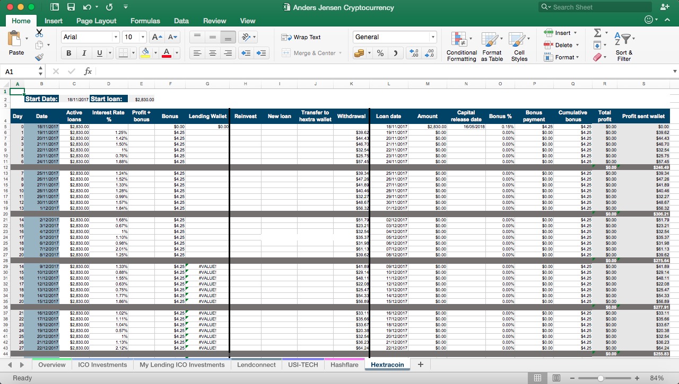679x384 pixels.
Task: Click the Increase Indent icon
Action: (262, 53)
